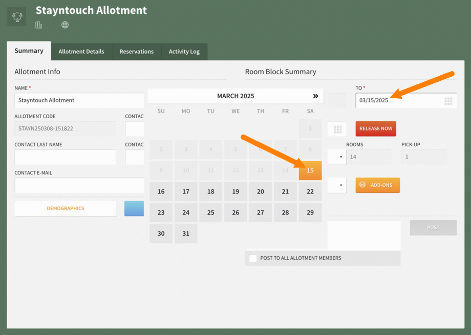Image resolution: width=471 pixels, height=335 pixels.
Task: Click the Demographics button
Action: (x=66, y=208)
